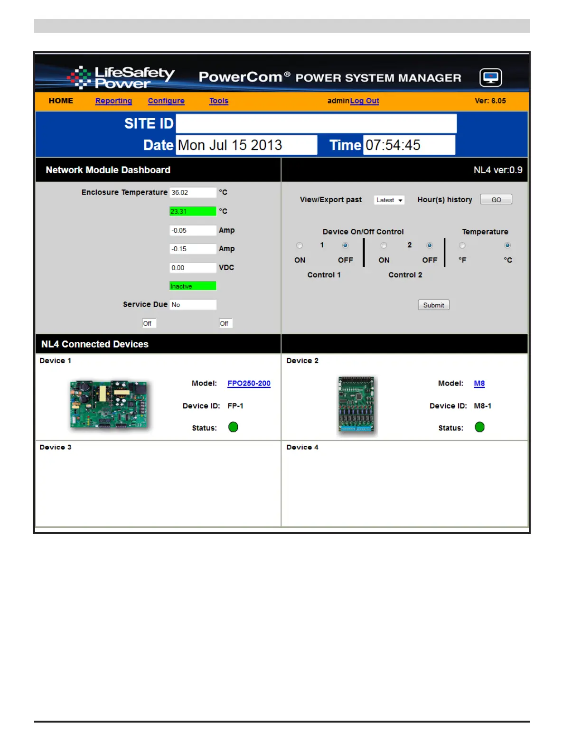This screenshot has width=581, height=752.
Task: Click the Date field
Action: 247,145
